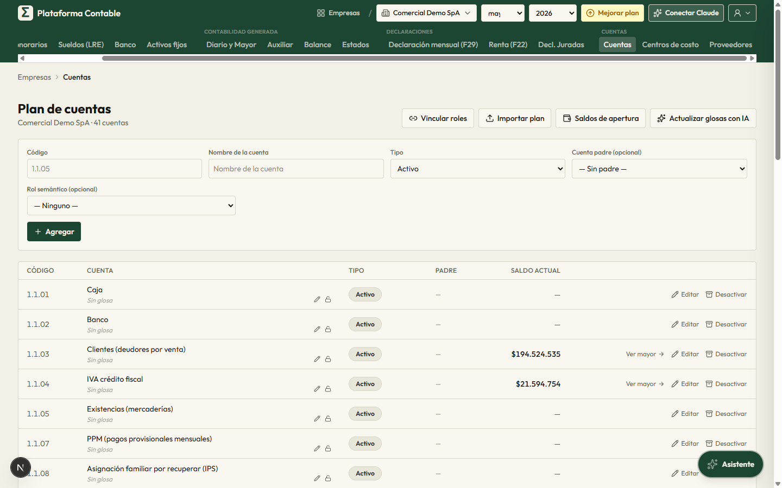Toggle lock on the PPM account row
The image size is (782, 488).
pyautogui.click(x=328, y=448)
